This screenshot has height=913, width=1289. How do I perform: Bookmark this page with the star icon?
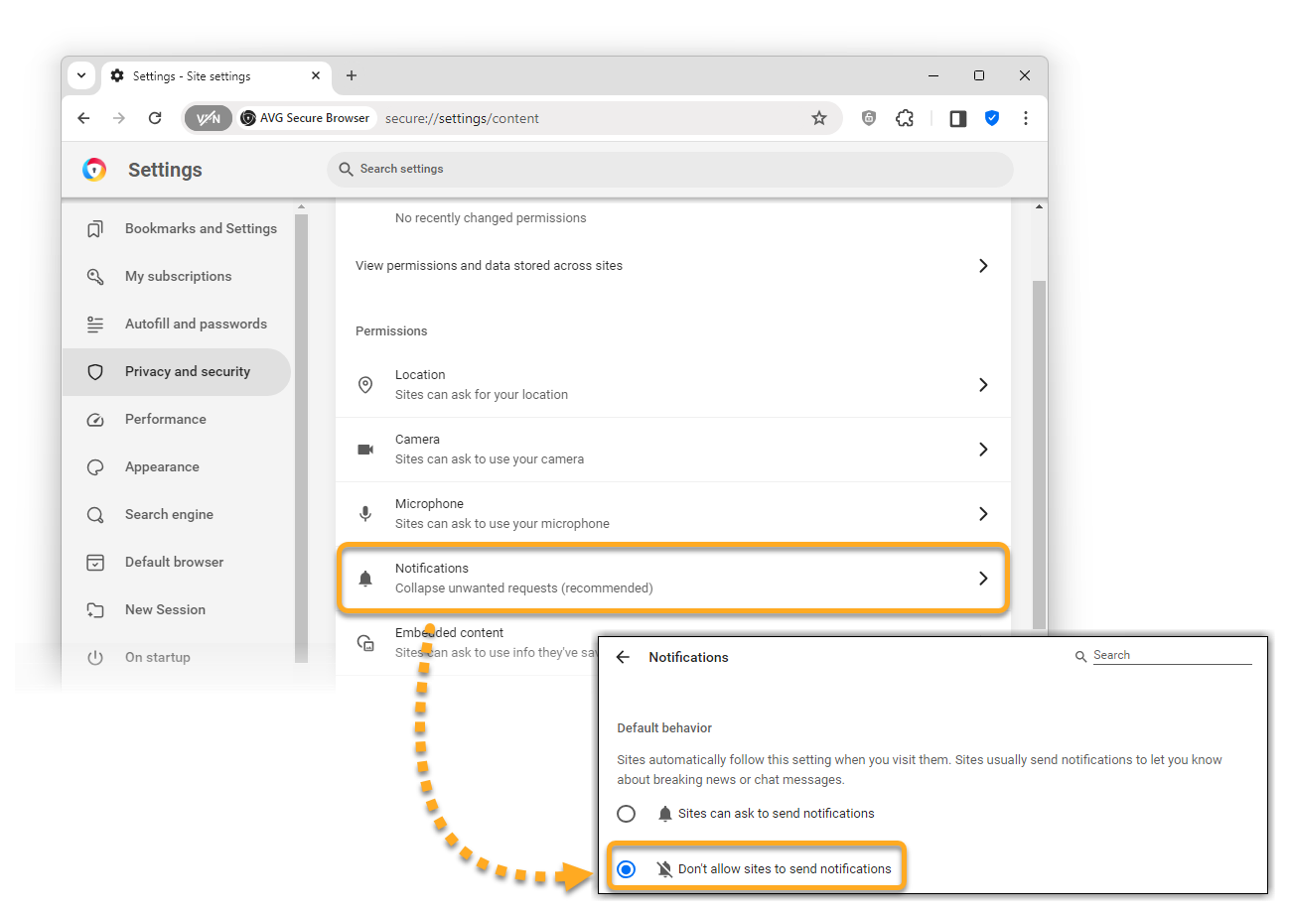819,118
